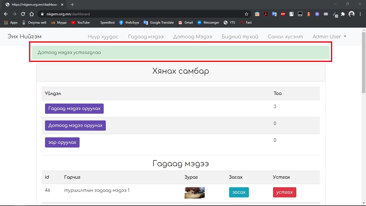Open the thumbnail image of news 46
This screenshot has width=366, height=206.
(195, 193)
